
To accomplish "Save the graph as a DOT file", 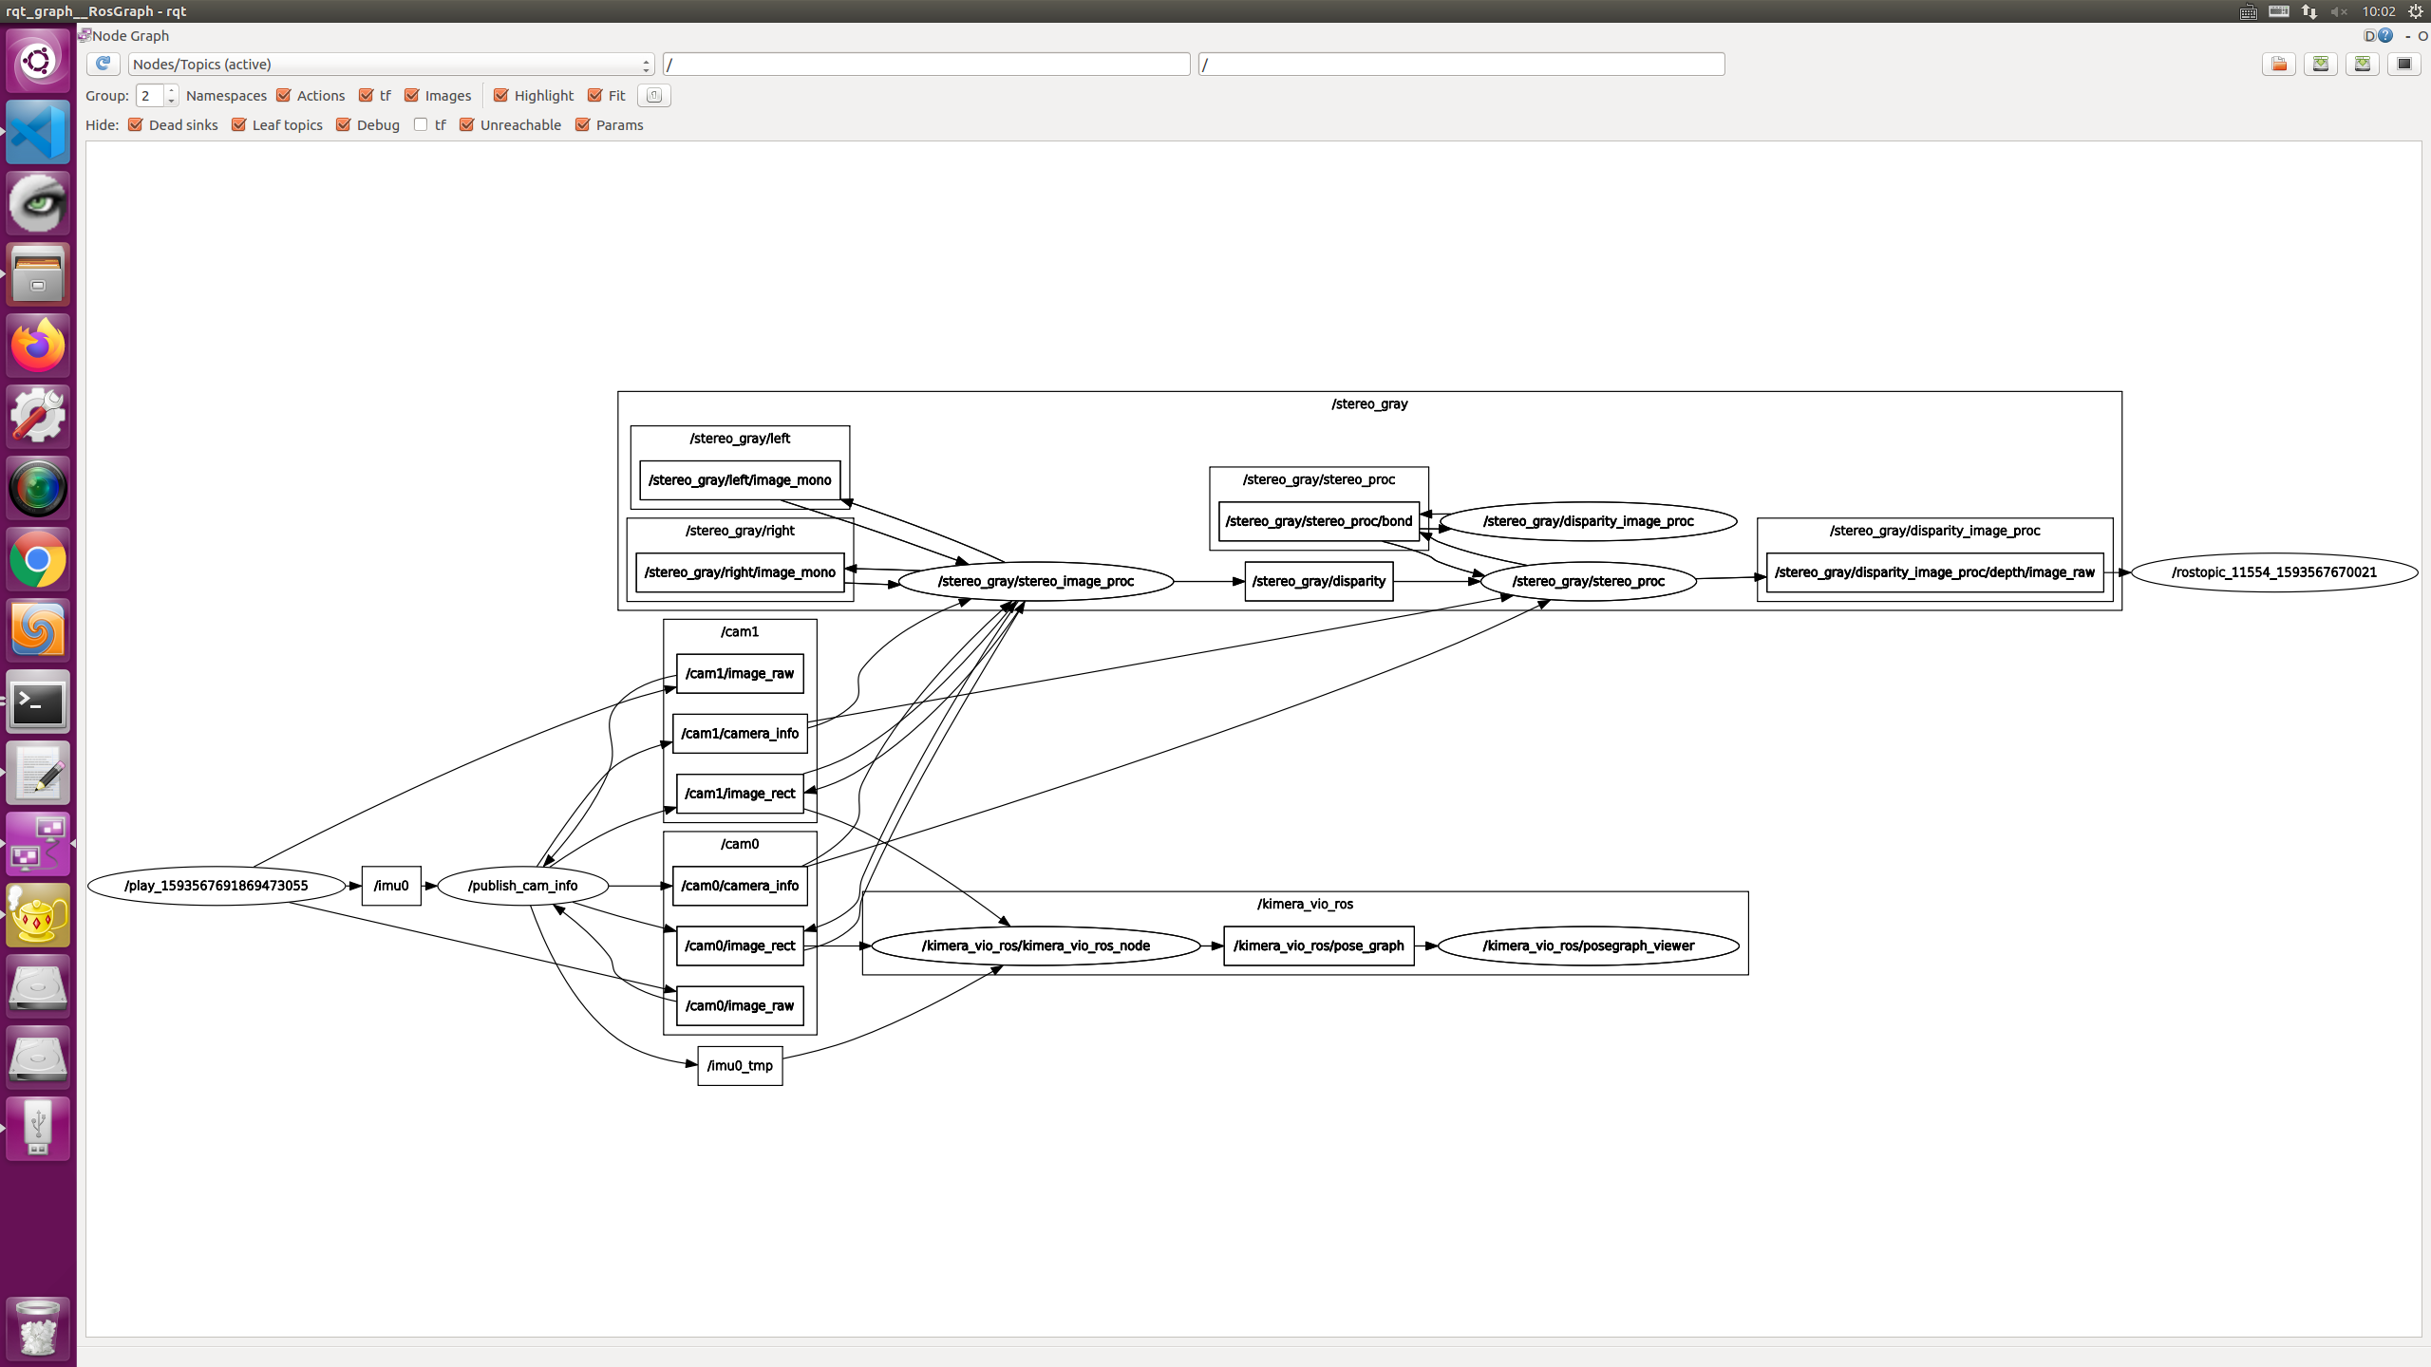I will 2320,64.
